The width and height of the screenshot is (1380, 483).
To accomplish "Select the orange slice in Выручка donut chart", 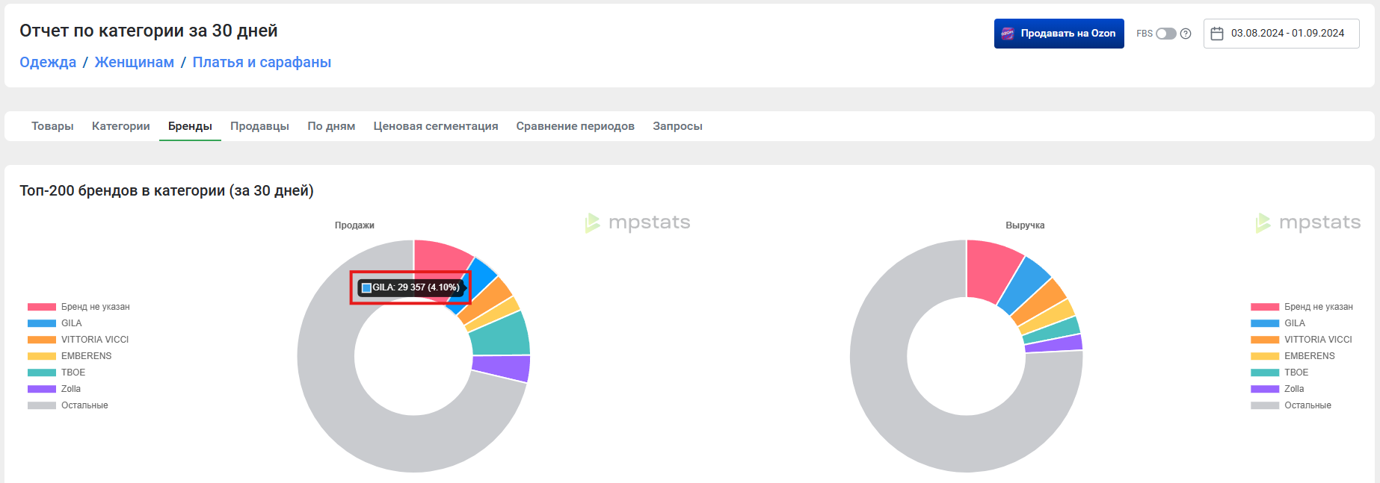I will click(x=1041, y=302).
